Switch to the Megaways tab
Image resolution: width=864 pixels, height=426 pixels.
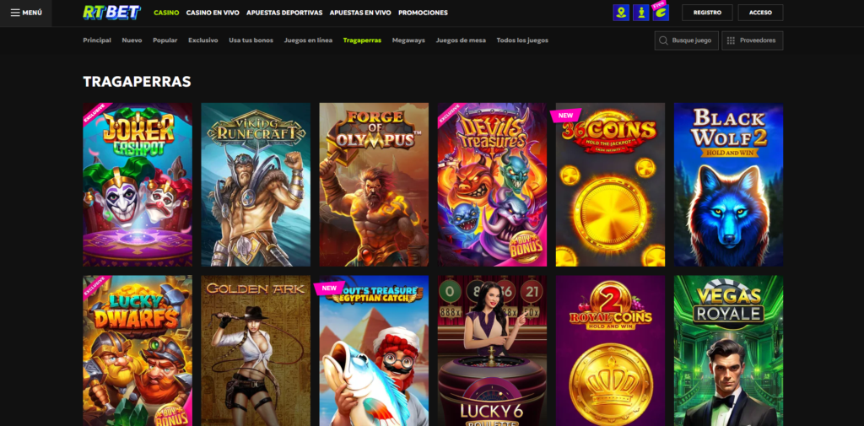click(x=408, y=40)
